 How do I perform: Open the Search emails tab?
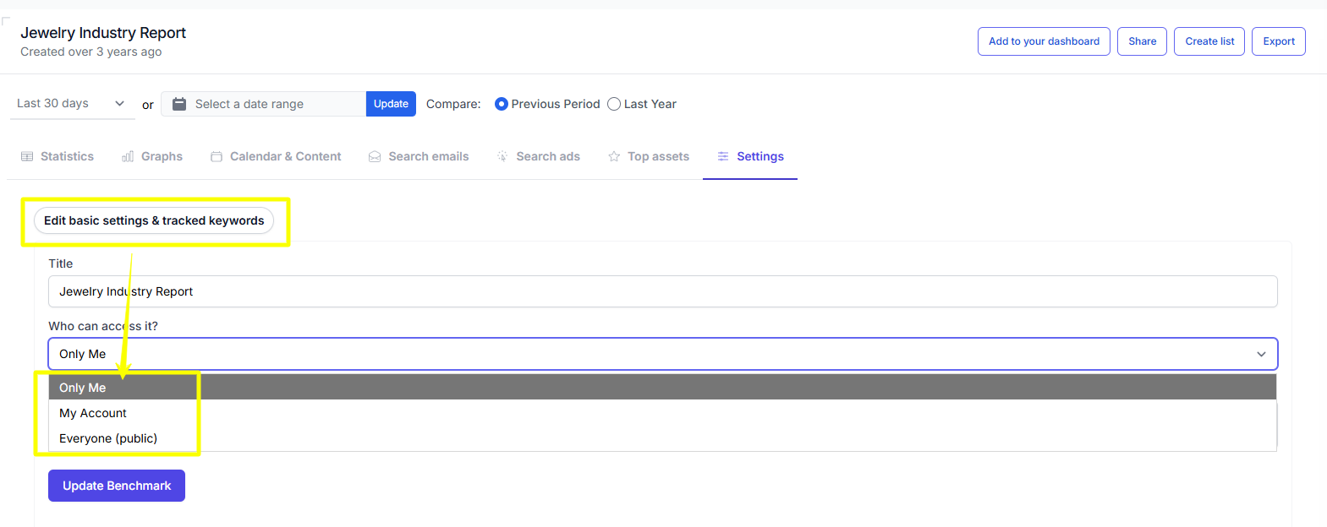click(x=419, y=156)
